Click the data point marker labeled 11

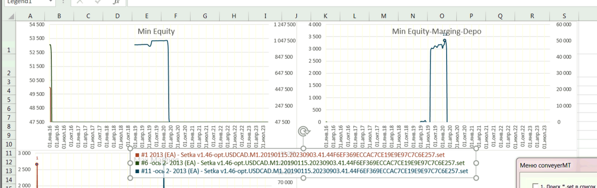pos(444,40)
